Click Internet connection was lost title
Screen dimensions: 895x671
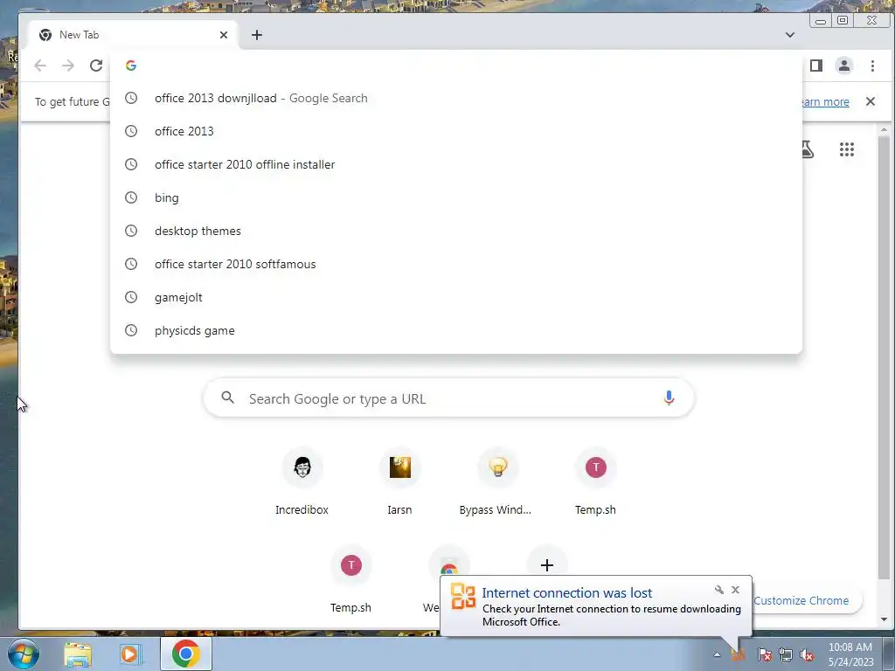coord(566,593)
